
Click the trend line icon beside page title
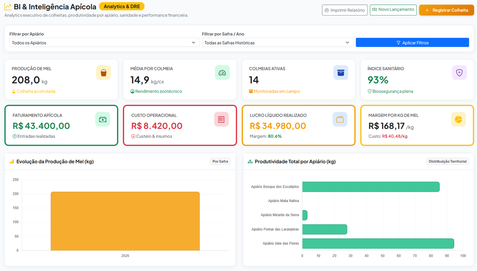pos(8,7)
